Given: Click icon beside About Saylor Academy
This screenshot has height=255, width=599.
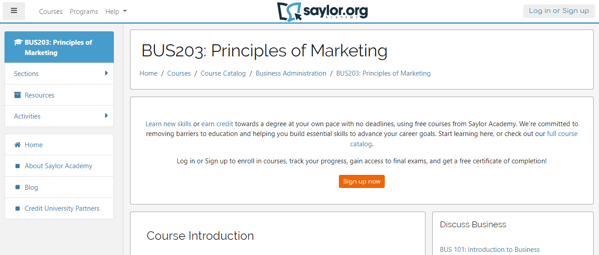Looking at the screenshot, I should coord(17,166).
